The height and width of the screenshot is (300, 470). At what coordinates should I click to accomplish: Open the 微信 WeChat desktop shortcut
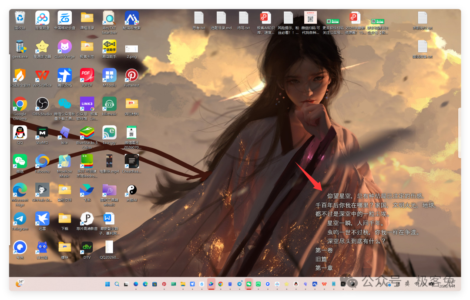[20, 164]
